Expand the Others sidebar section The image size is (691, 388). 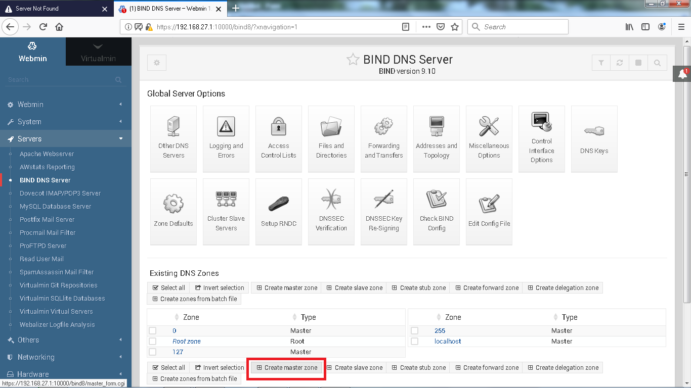[66, 340]
